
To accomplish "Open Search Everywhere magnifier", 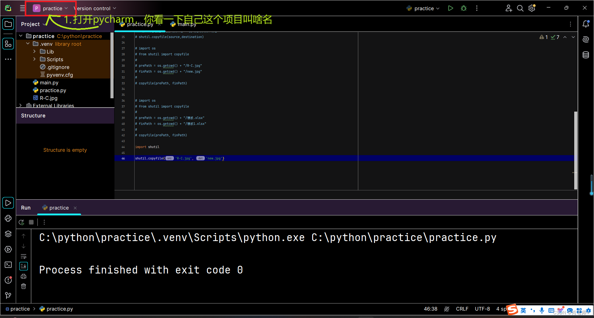I will [x=520, y=8].
